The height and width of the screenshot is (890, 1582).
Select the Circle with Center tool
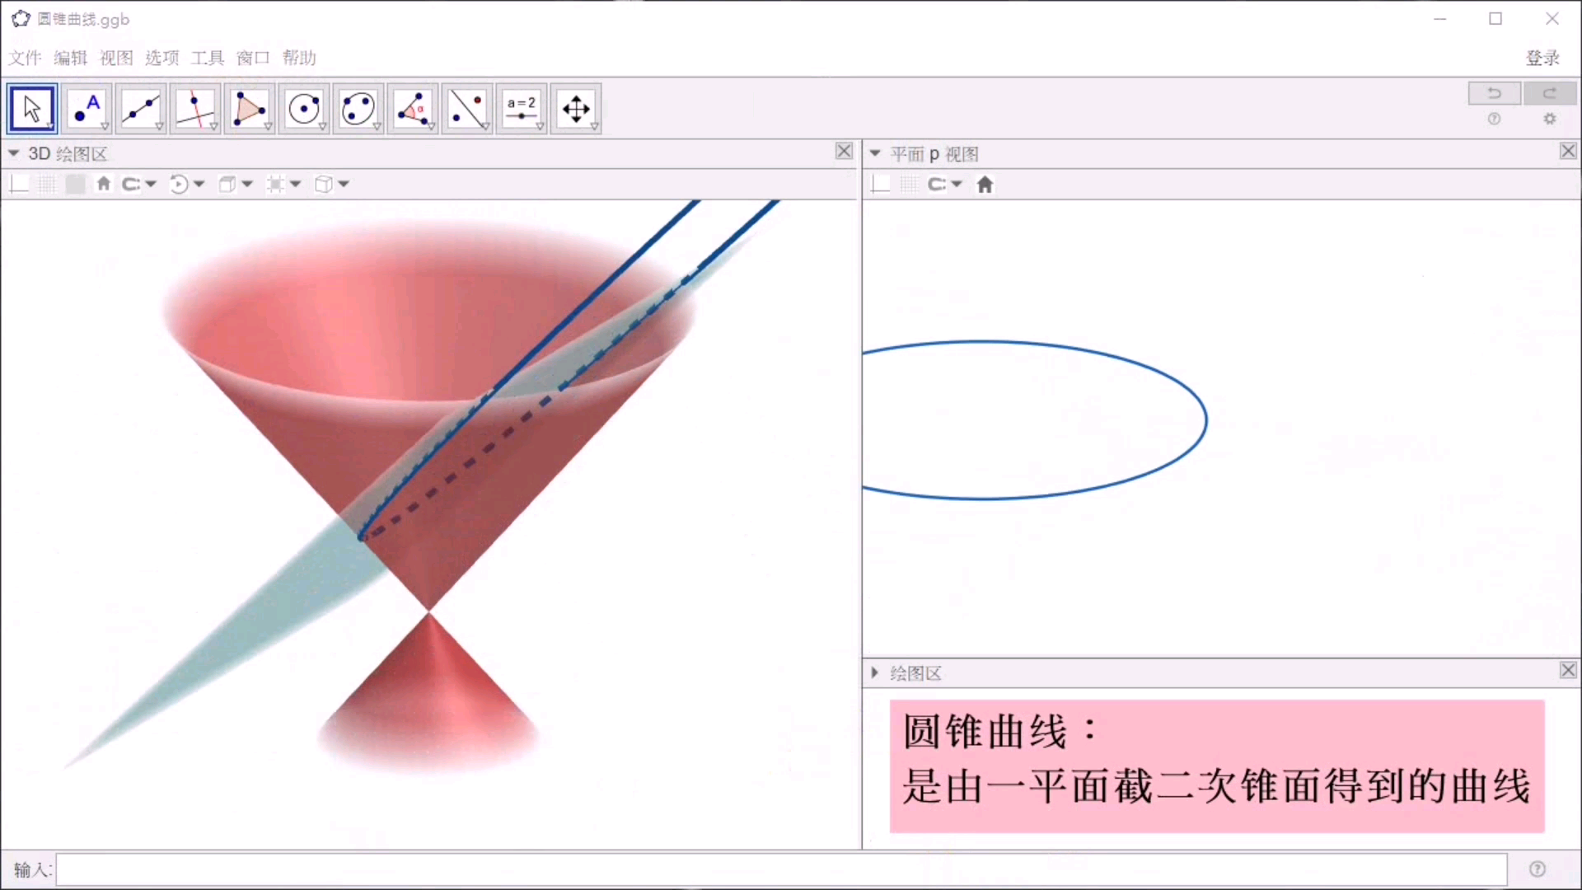click(x=304, y=108)
